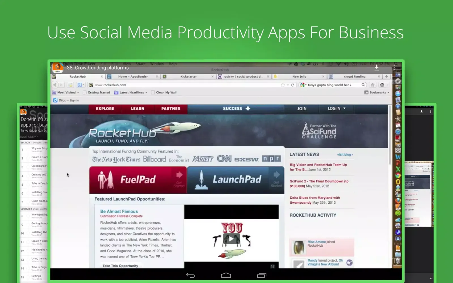453x283 pixels.
Task: Open the overflow menu in the right window
Action: 431,112
